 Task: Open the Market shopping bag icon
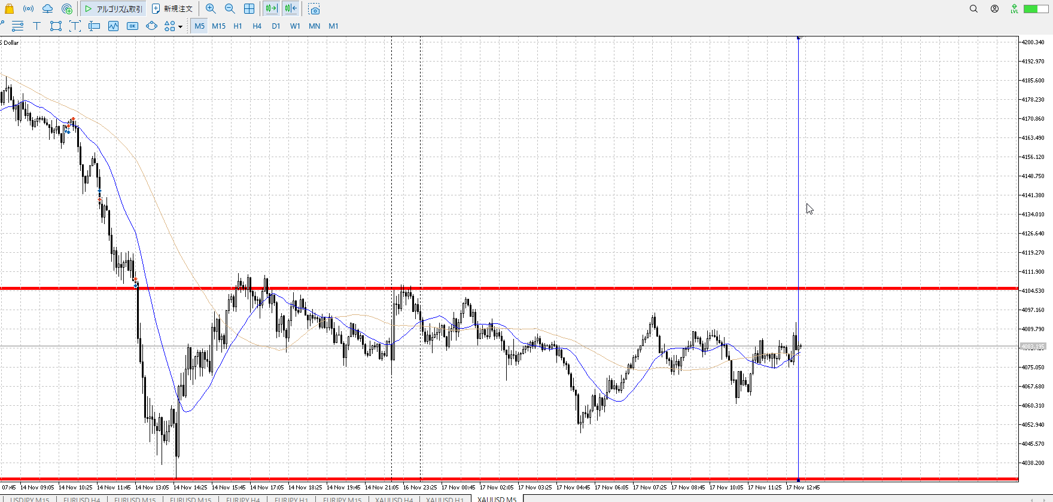(9, 9)
